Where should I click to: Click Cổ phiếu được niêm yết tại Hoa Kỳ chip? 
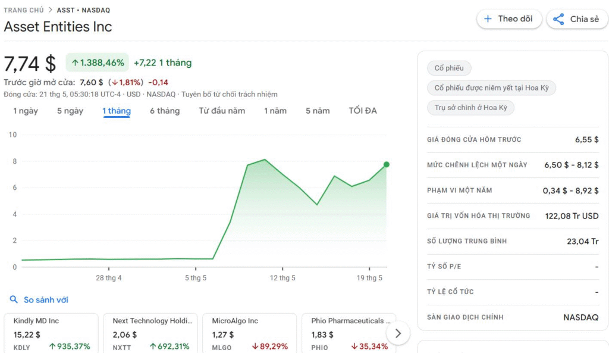491,88
